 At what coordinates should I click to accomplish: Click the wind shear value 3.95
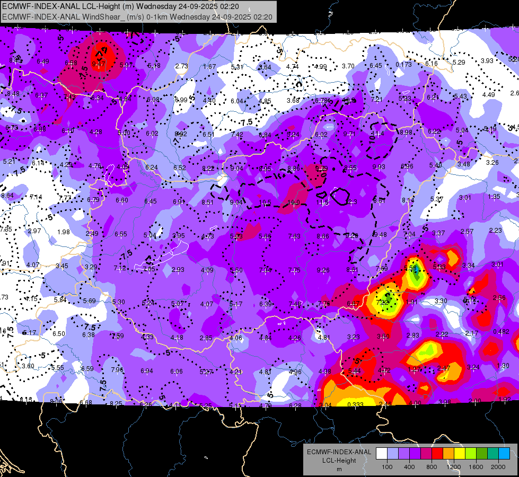pos(179,236)
